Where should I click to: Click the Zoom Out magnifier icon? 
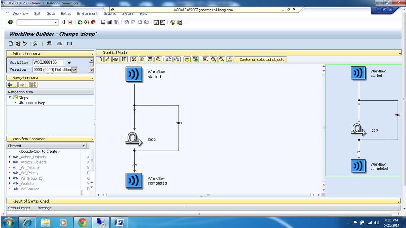click(222, 59)
